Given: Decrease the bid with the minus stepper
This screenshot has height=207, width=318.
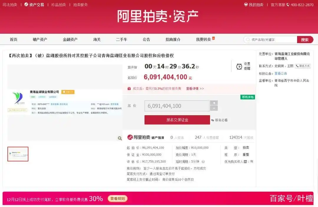Looking at the screenshot, I should click(214, 108).
